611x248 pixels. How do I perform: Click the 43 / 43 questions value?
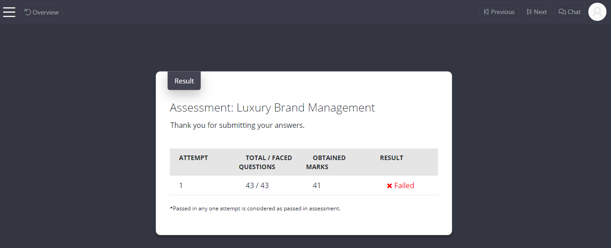click(x=257, y=185)
